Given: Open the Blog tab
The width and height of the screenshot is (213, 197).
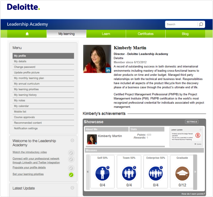Looking at the screenshot, I should click(x=185, y=34).
